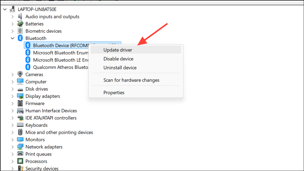Click the Cameras category icon

click(x=20, y=74)
